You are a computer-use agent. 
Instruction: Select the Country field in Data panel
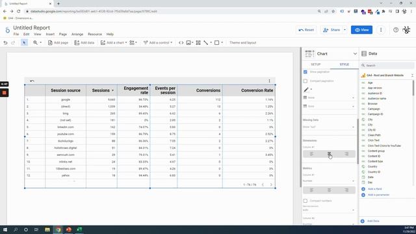tap(372, 166)
